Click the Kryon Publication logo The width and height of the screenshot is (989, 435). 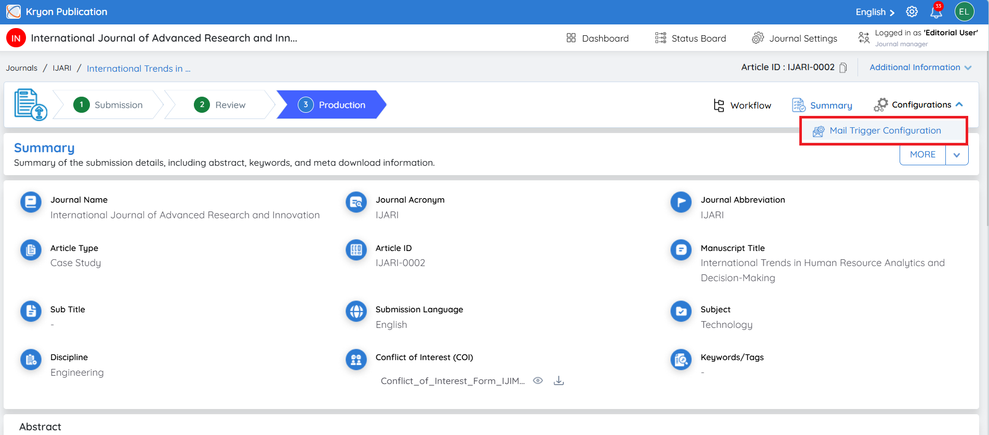[14, 11]
